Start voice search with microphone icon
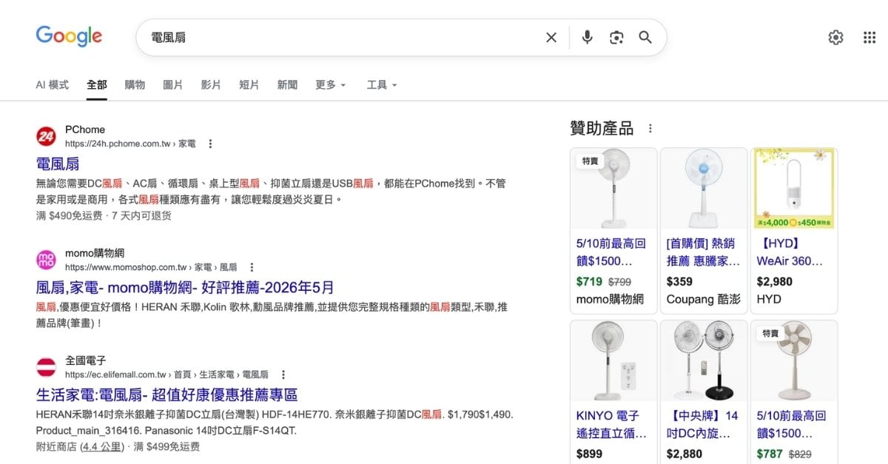This screenshot has height=464, width=888. click(x=587, y=37)
